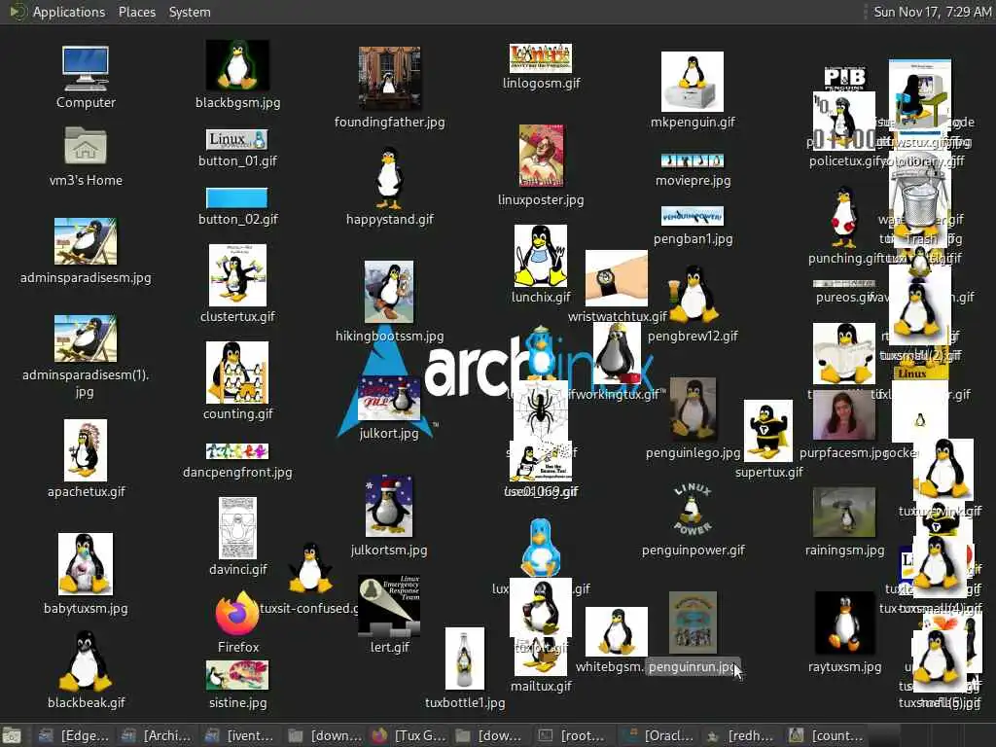996x747 pixels.
Task: Select the dancpengfront.jpg icon
Action: (x=237, y=451)
